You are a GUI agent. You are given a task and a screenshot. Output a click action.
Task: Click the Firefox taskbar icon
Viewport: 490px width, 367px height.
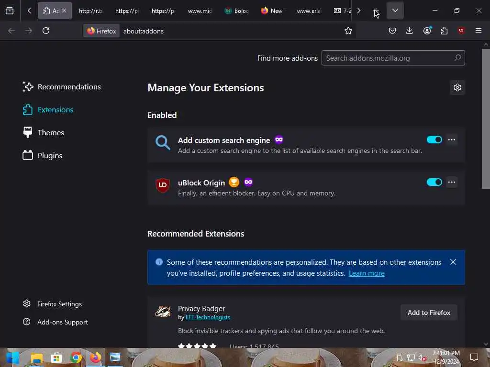96,357
